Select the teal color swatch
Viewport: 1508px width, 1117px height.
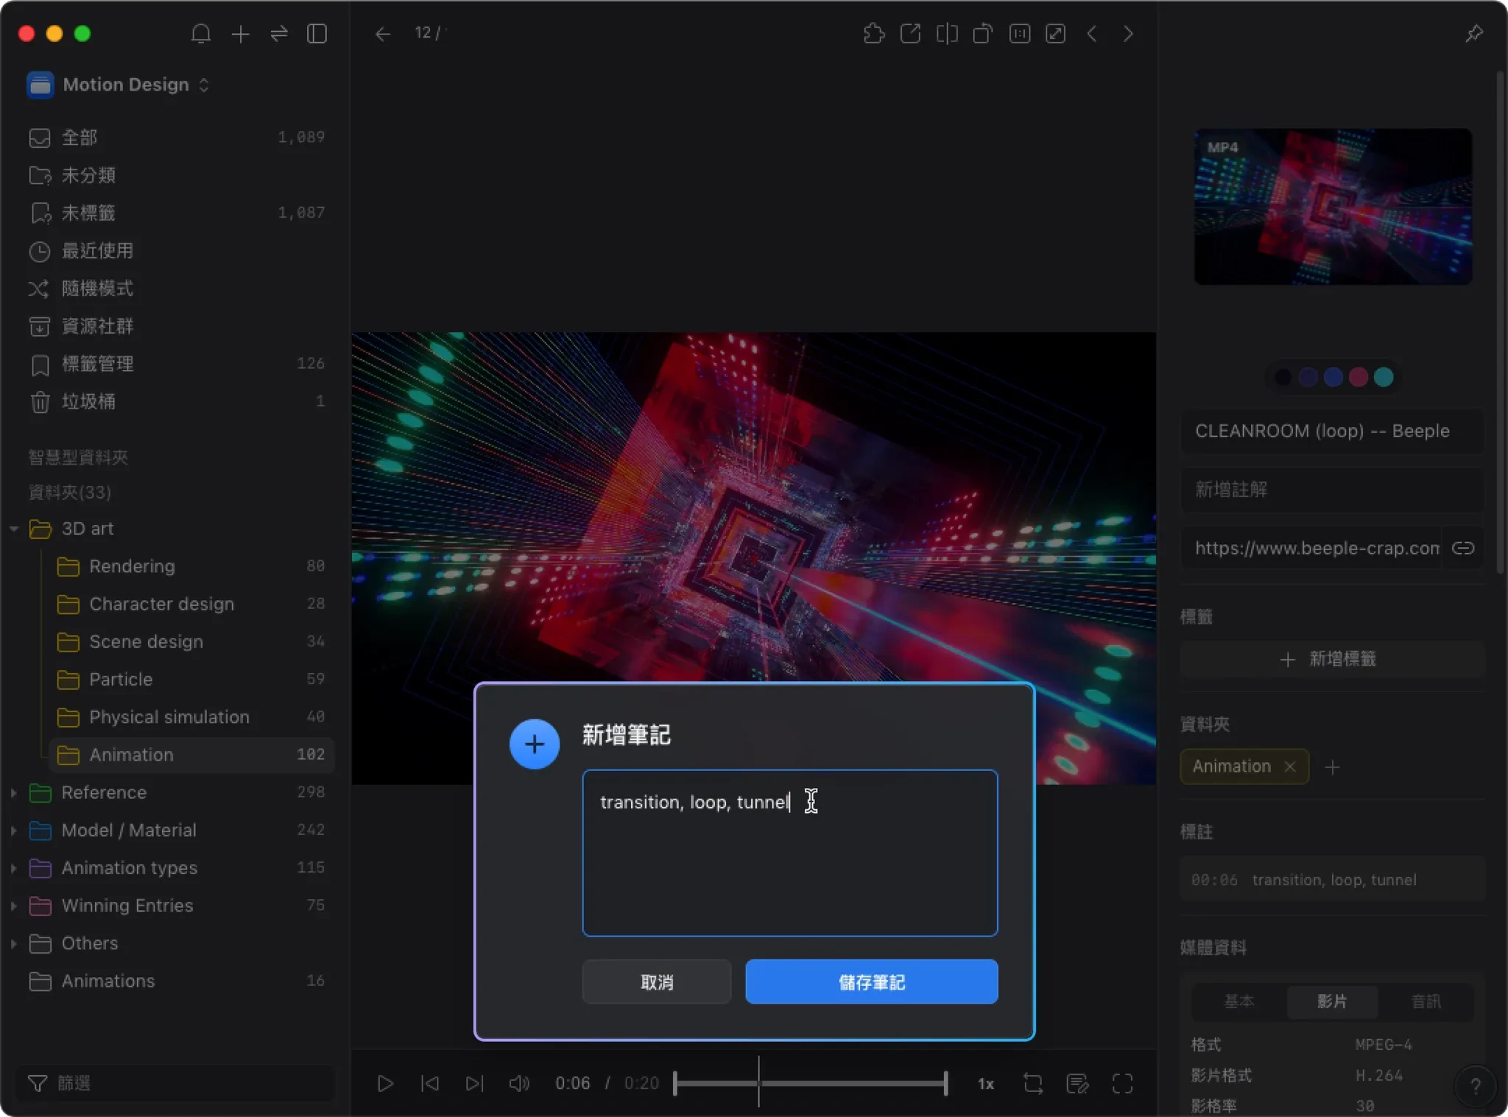(x=1384, y=377)
